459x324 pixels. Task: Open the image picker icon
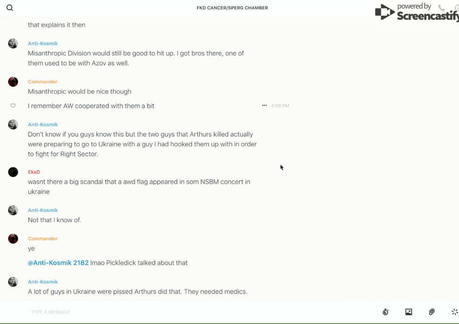click(408, 312)
